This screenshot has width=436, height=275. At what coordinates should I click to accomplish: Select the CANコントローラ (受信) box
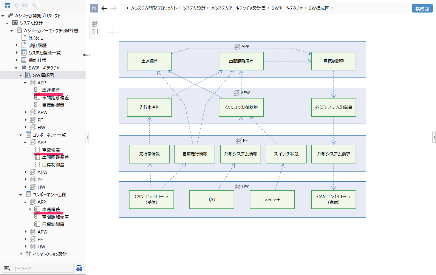(x=151, y=200)
